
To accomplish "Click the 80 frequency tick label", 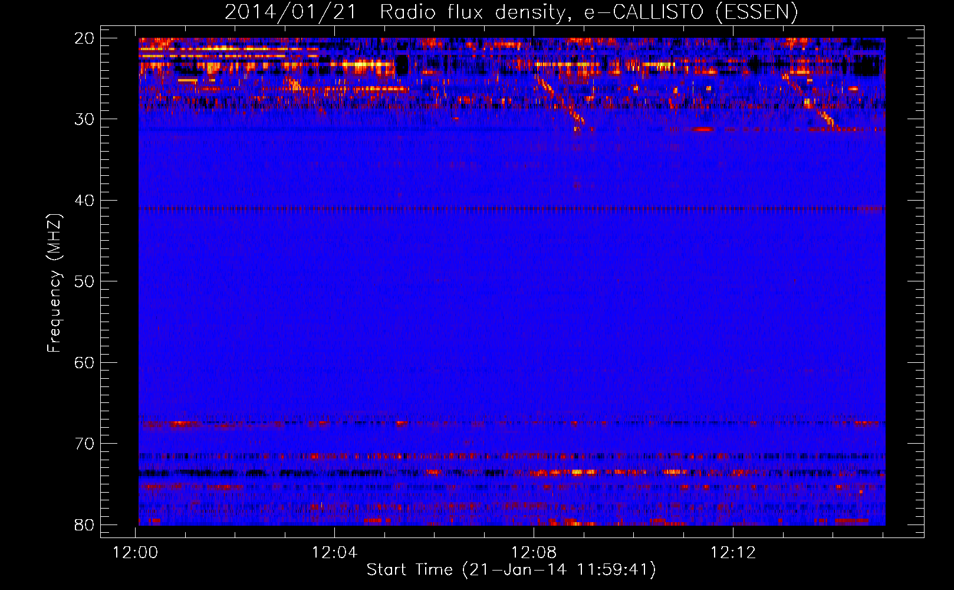I will [85, 525].
